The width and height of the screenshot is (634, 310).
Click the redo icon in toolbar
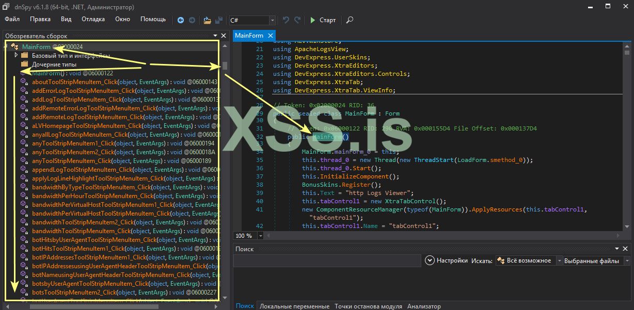(x=297, y=20)
